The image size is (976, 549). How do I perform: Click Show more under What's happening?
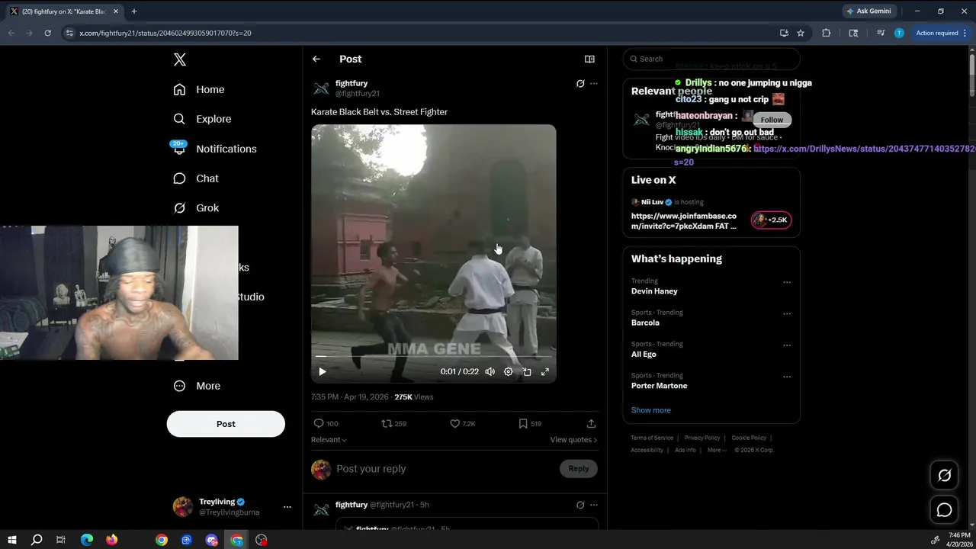click(x=650, y=410)
